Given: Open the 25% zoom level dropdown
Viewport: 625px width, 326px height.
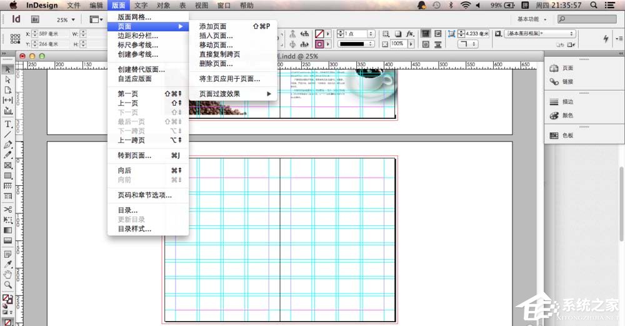Looking at the screenshot, I should tap(66, 20).
